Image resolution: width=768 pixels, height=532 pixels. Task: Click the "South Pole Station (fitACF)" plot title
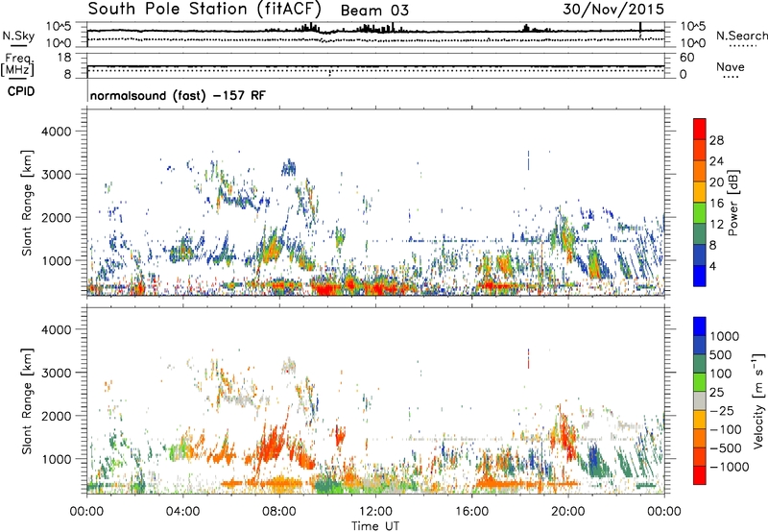coord(204,10)
